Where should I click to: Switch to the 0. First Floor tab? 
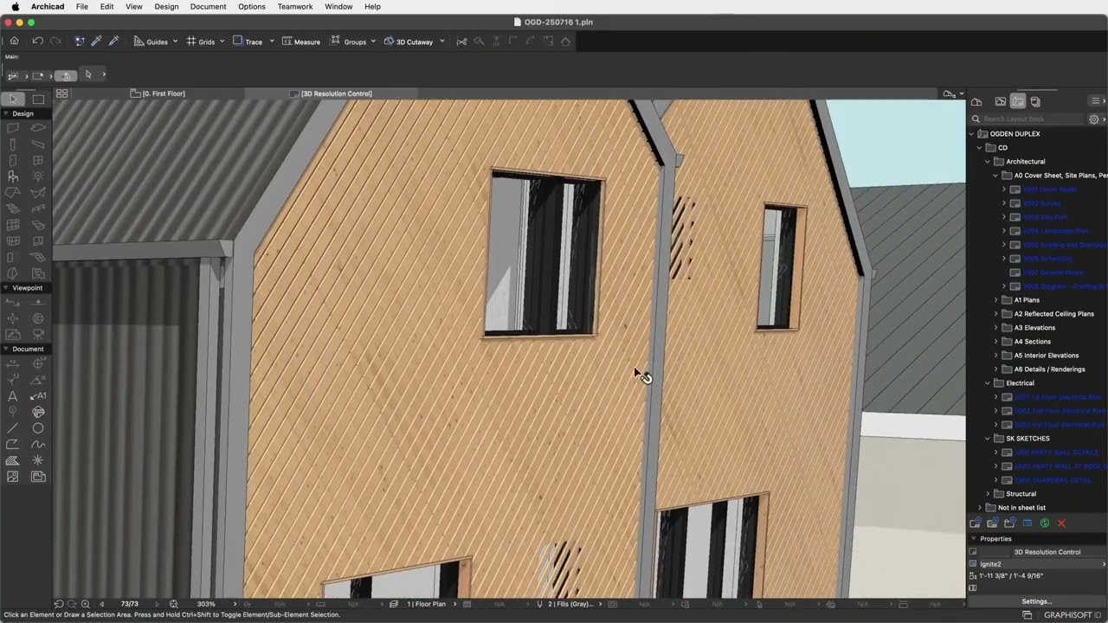point(158,93)
